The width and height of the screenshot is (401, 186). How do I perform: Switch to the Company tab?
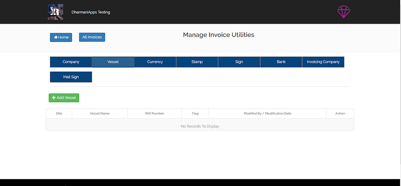(x=71, y=62)
